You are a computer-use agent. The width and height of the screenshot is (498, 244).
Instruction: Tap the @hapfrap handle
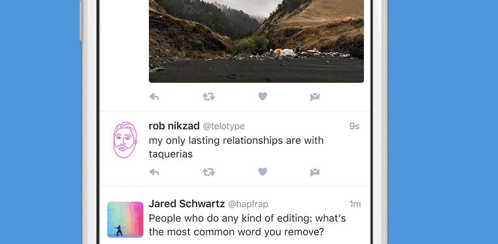(250, 204)
